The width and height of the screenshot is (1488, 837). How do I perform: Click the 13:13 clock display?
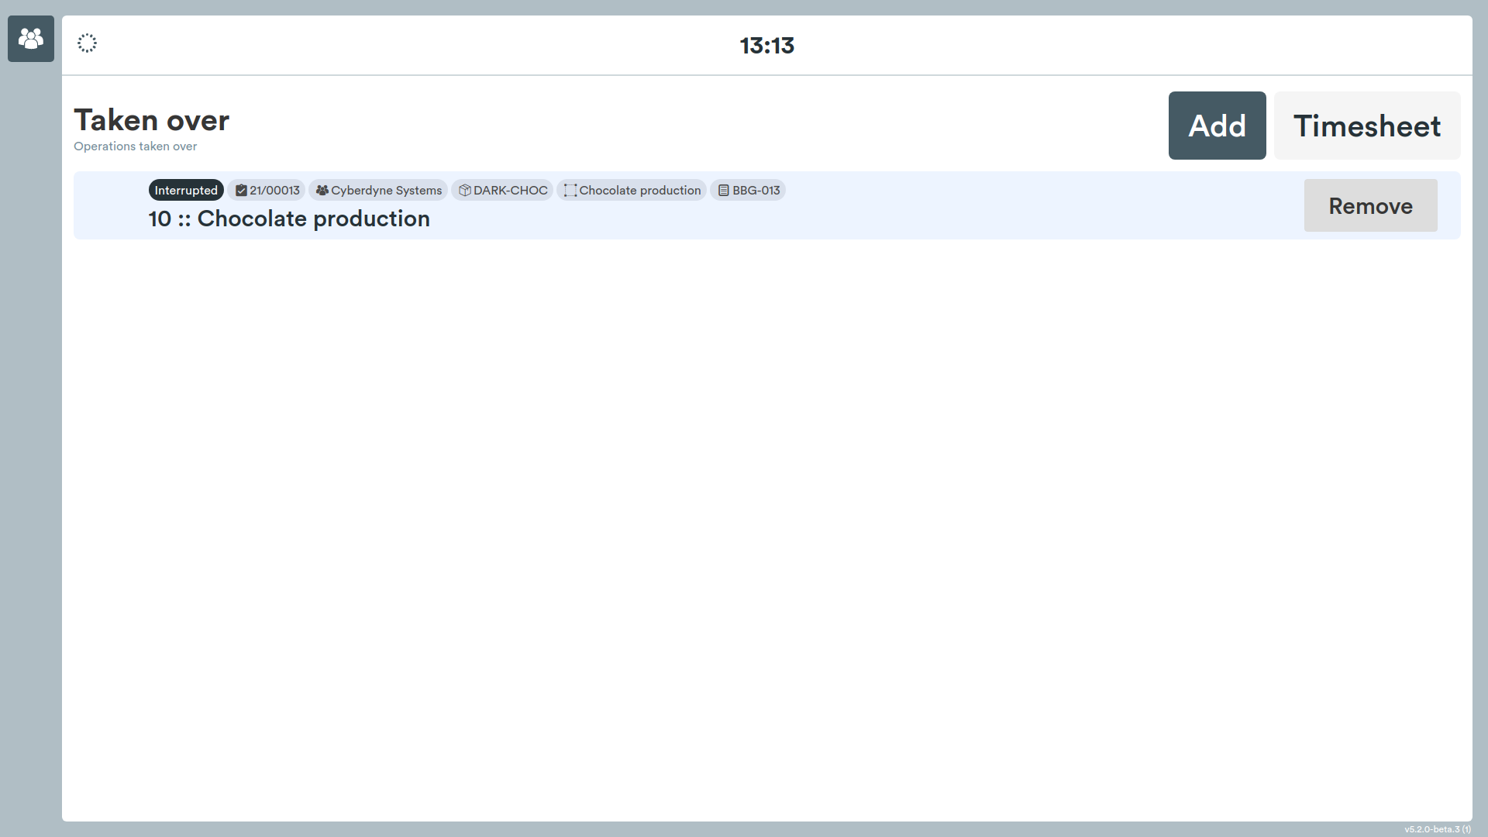click(767, 46)
